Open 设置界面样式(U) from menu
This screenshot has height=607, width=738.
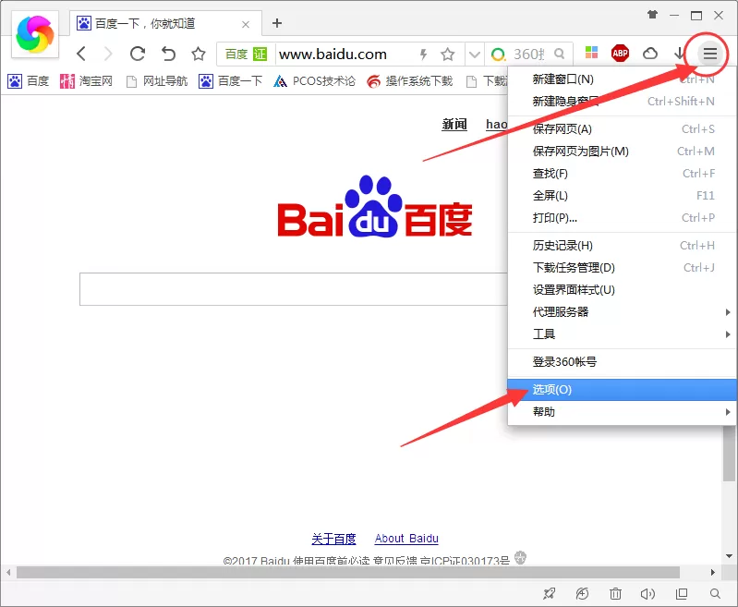(x=623, y=289)
